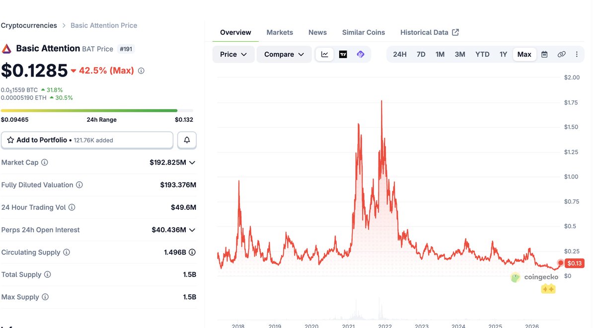Switch to the Similar Coins tab

[364, 32]
